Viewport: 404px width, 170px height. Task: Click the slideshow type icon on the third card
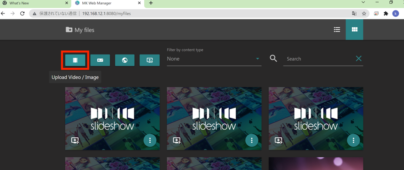(x=278, y=140)
